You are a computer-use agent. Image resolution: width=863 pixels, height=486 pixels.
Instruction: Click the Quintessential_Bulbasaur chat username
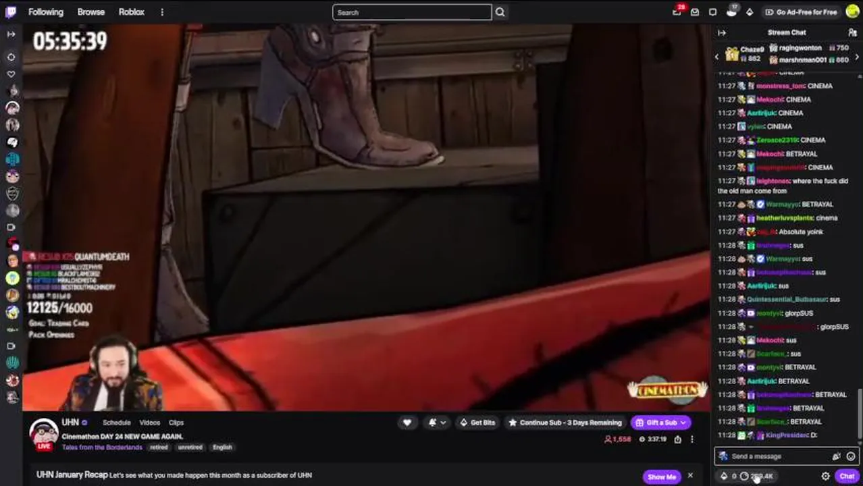point(787,299)
